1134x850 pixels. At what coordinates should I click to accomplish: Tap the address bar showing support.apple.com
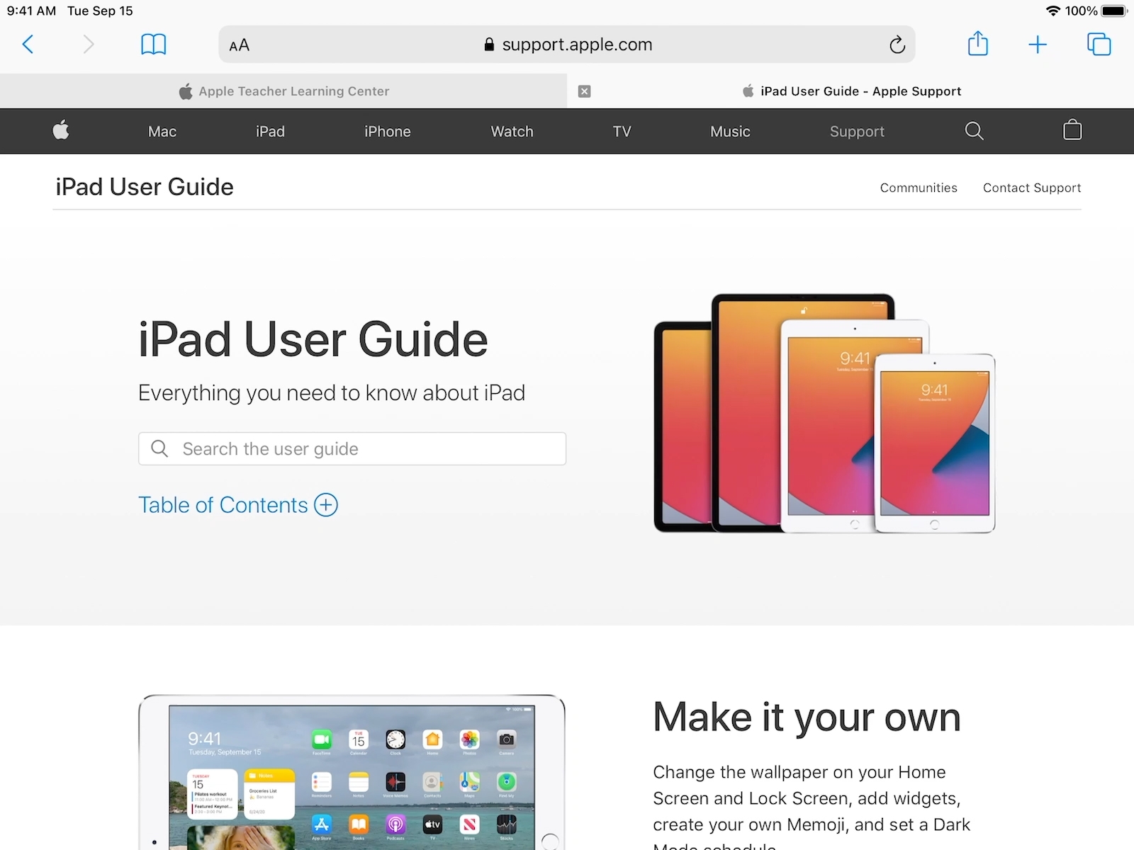click(x=567, y=45)
